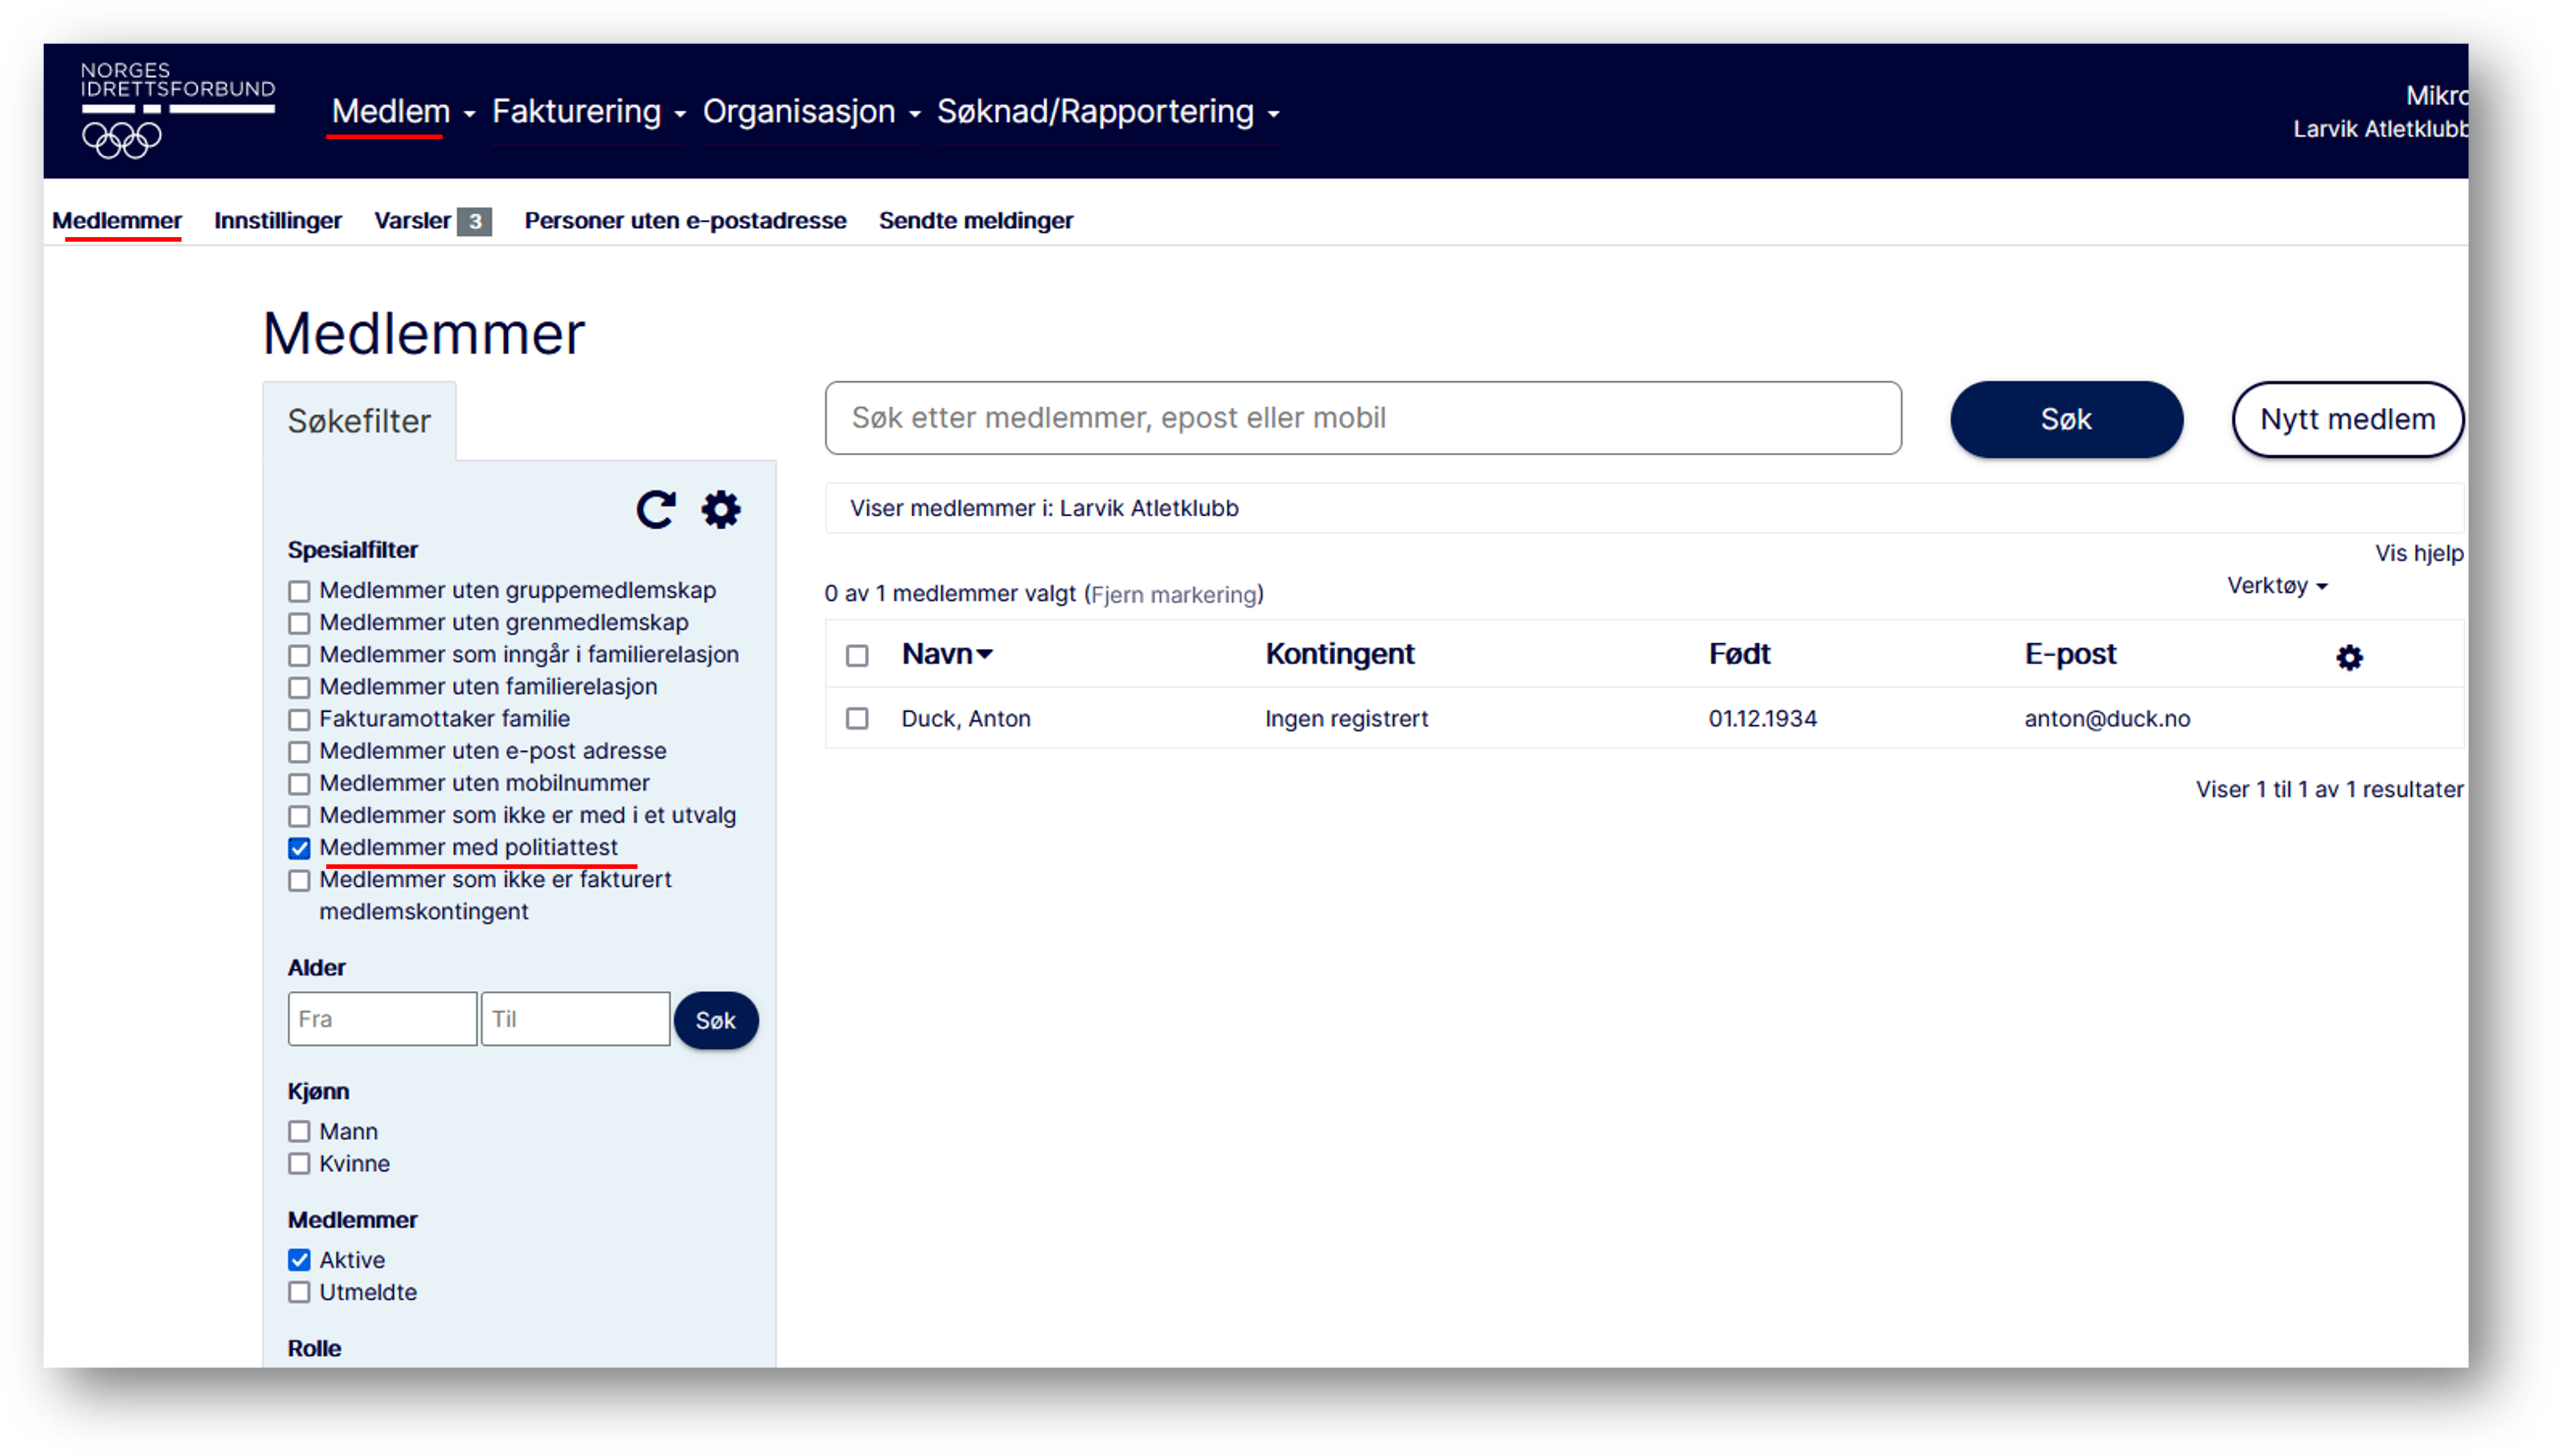Select Mann gender checkbox

[299, 1131]
